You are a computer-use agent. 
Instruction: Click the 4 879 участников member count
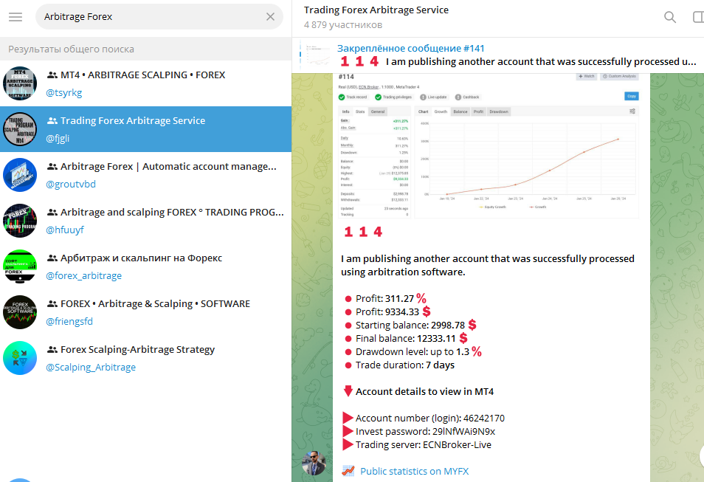pyautogui.click(x=343, y=25)
